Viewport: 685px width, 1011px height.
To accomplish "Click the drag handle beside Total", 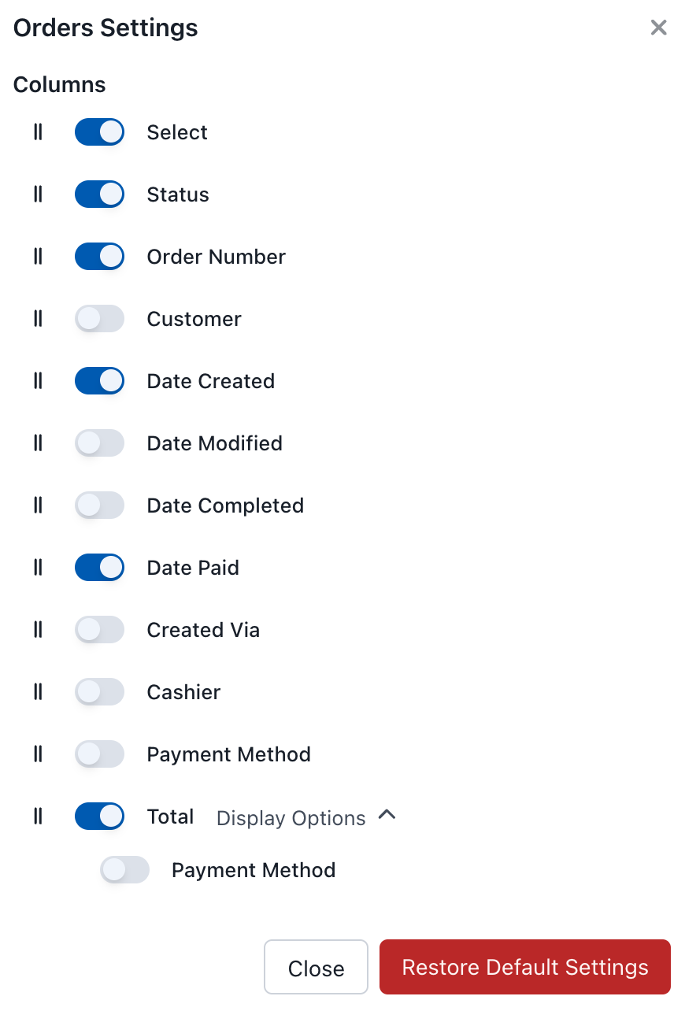I will 38,817.
